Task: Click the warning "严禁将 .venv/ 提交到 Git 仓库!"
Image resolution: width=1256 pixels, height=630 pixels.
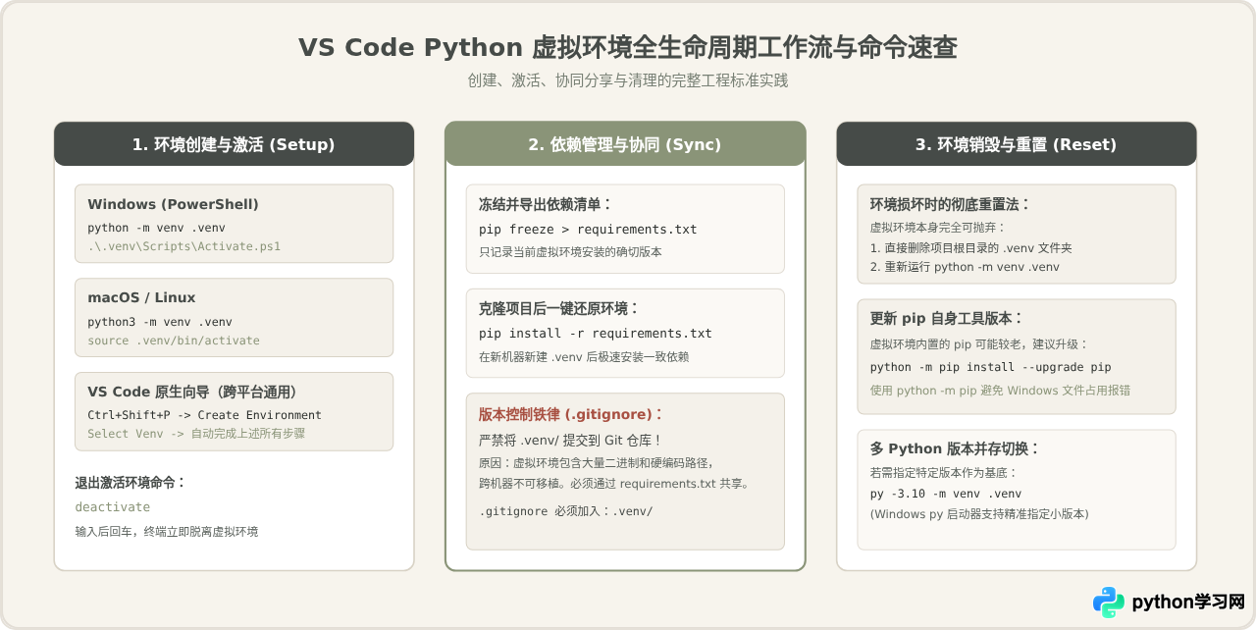Action: tap(569, 440)
